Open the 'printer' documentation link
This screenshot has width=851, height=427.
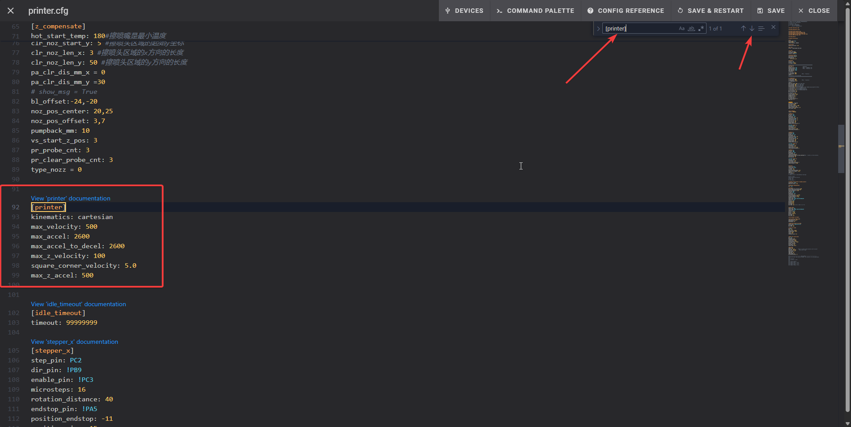[70, 198]
